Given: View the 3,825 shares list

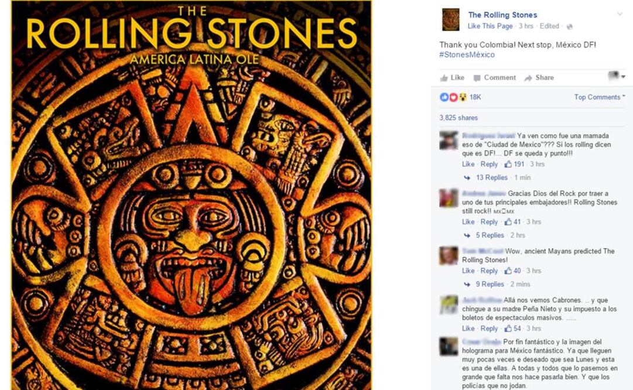Looking at the screenshot, I should pyautogui.click(x=459, y=118).
